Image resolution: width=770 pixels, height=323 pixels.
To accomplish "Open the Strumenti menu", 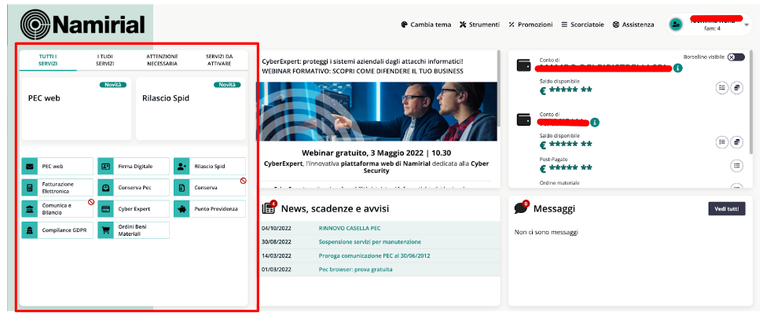I will click(479, 24).
